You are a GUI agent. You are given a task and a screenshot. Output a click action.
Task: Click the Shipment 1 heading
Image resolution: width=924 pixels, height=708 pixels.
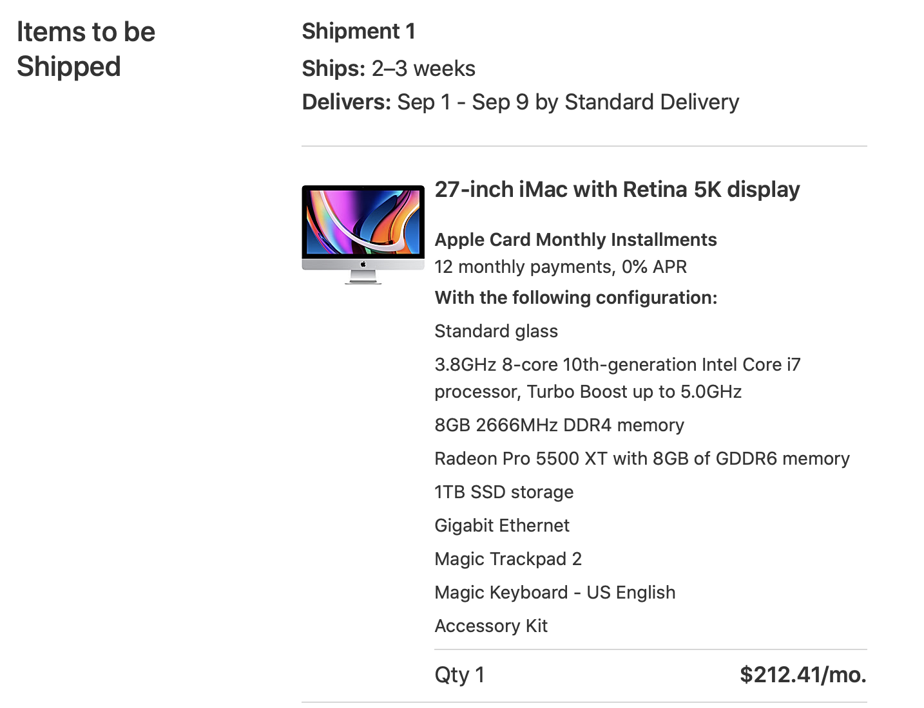coord(358,32)
